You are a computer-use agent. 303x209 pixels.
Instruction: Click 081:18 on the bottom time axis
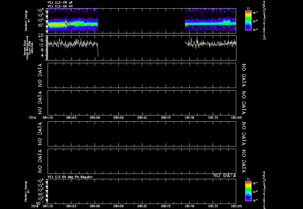pos(189,206)
